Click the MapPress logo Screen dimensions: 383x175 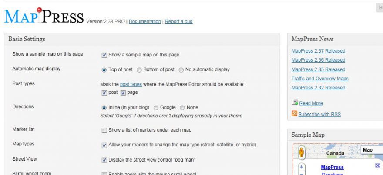pos(44,16)
